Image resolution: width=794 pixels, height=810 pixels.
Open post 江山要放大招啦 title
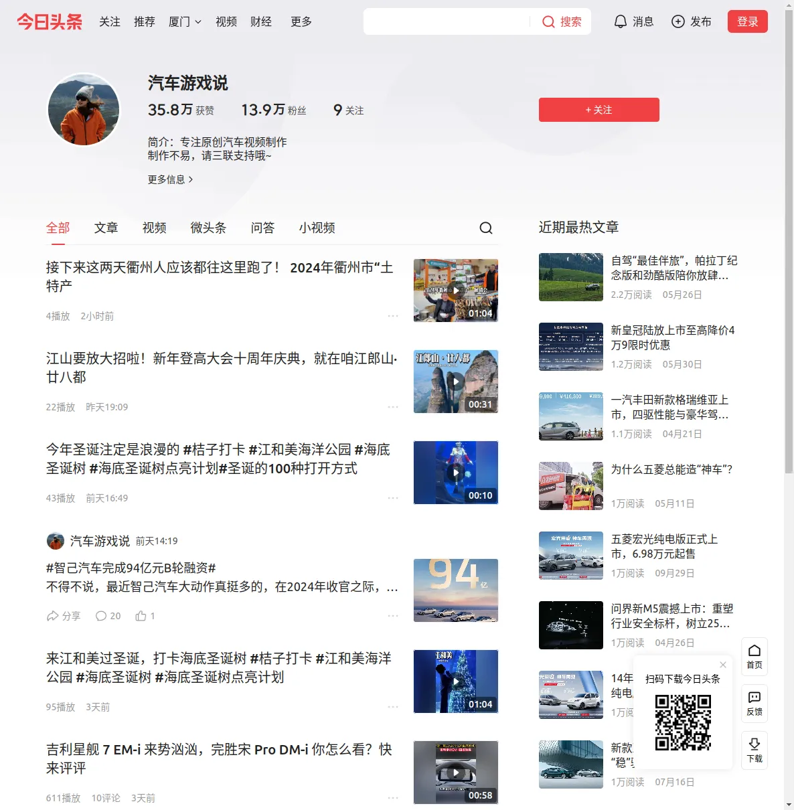pos(222,368)
